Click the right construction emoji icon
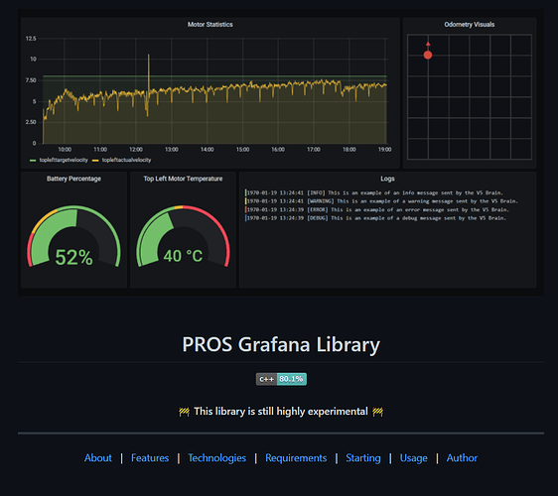 [377, 412]
